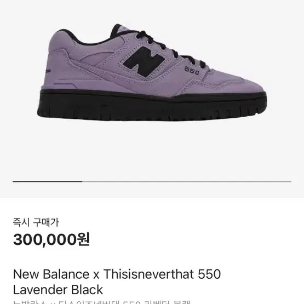Select the active dark segment of the image indicator

(47, 182)
